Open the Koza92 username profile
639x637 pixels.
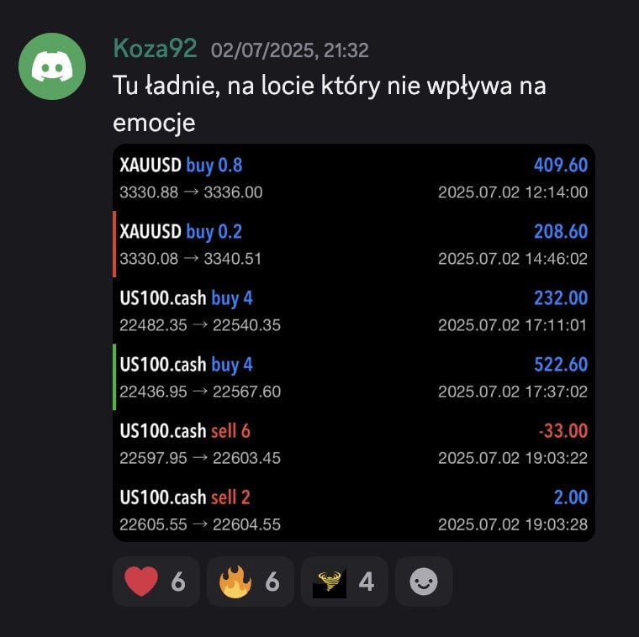click(x=156, y=49)
